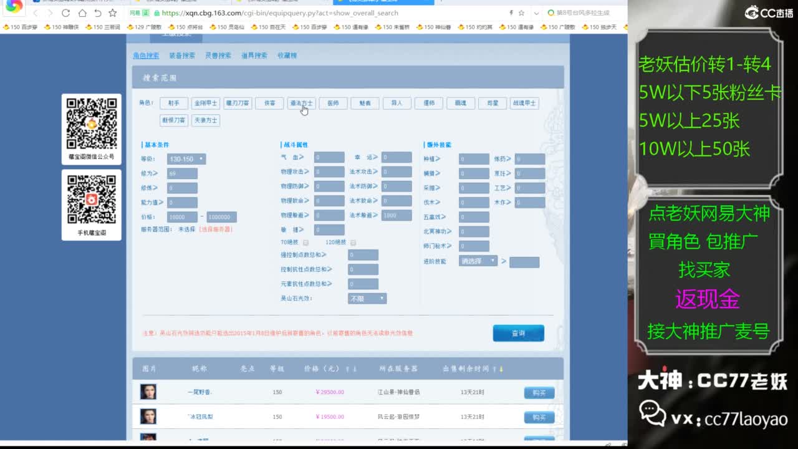Click the 选择服务器 link
Viewport: 798px width, 449px height.
tap(216, 229)
